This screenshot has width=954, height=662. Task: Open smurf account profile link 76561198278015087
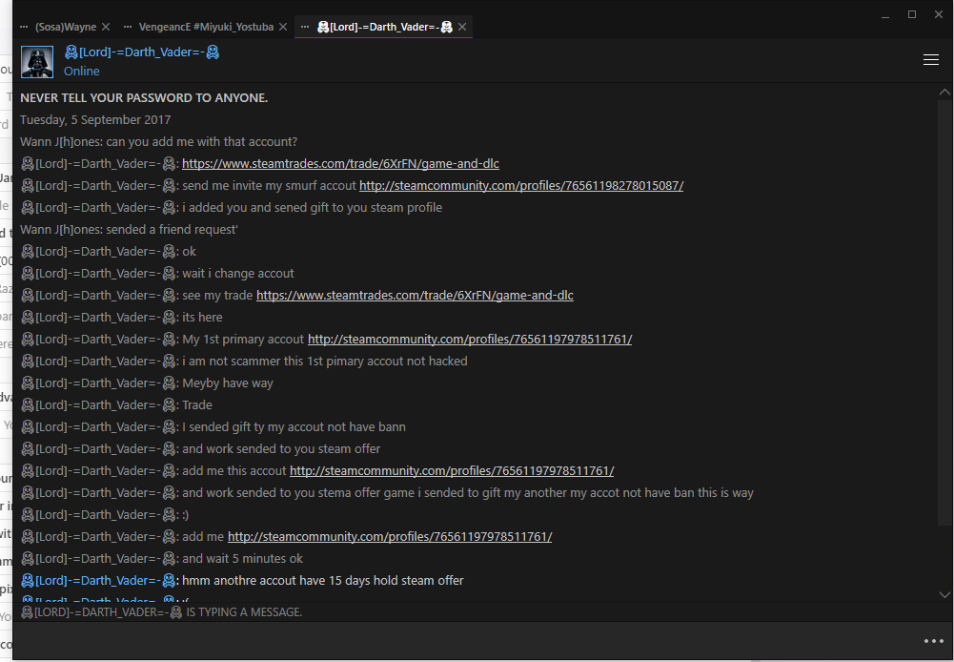521,186
